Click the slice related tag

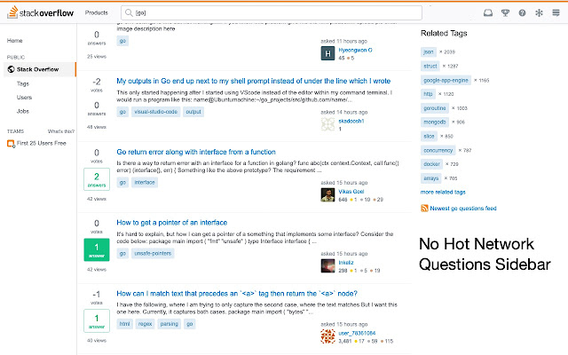pyautogui.click(x=429, y=136)
